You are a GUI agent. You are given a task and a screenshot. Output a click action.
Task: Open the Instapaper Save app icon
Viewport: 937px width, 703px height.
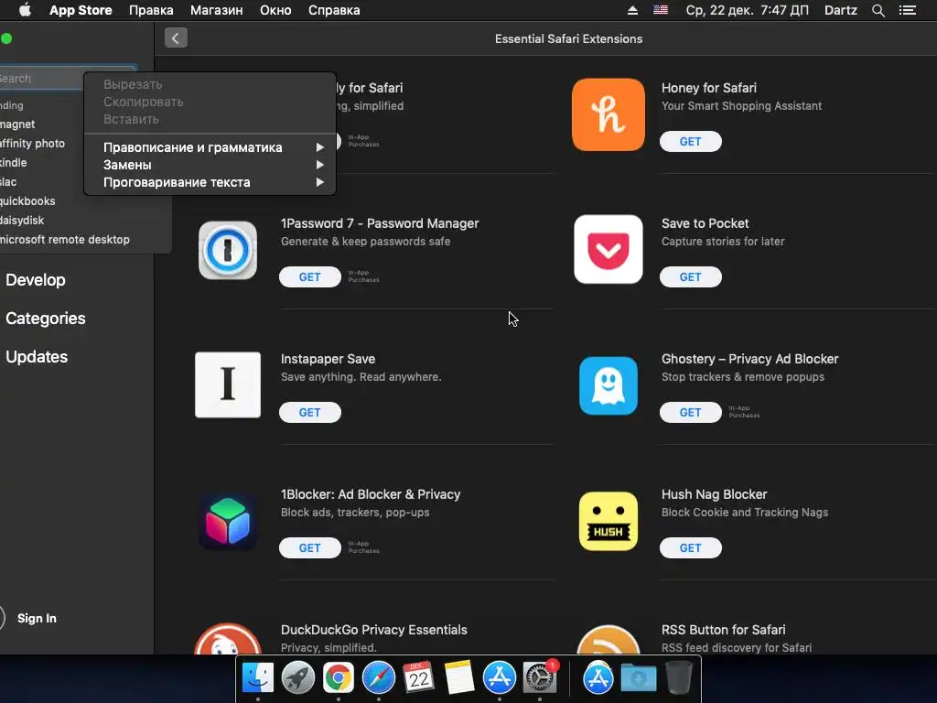coord(228,384)
